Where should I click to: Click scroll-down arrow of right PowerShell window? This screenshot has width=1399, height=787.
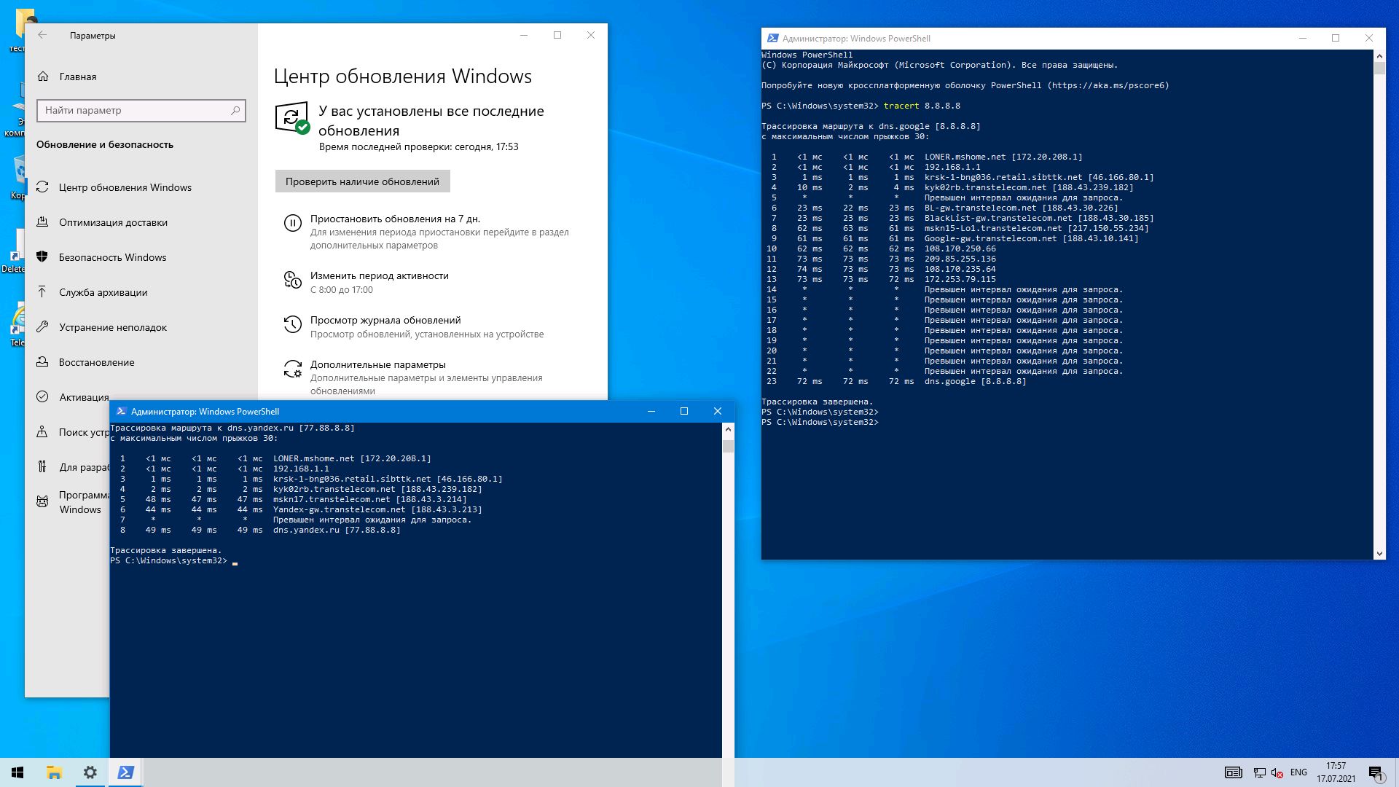(x=1379, y=554)
